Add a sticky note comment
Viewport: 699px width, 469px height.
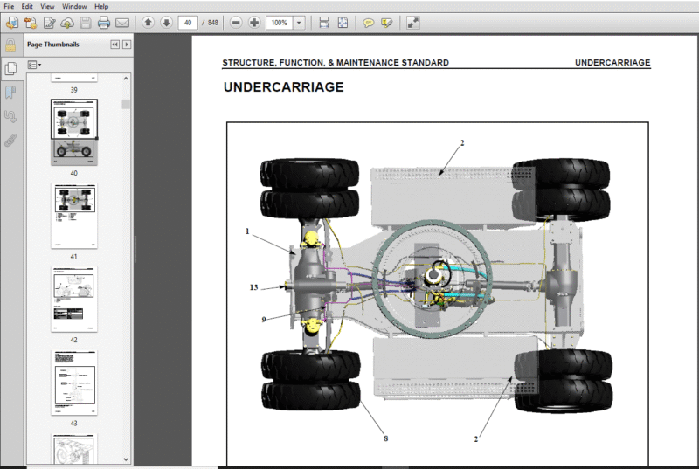pos(368,22)
